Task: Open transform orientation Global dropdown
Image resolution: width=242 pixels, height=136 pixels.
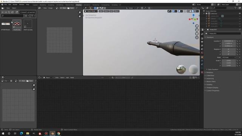Action: point(130,8)
